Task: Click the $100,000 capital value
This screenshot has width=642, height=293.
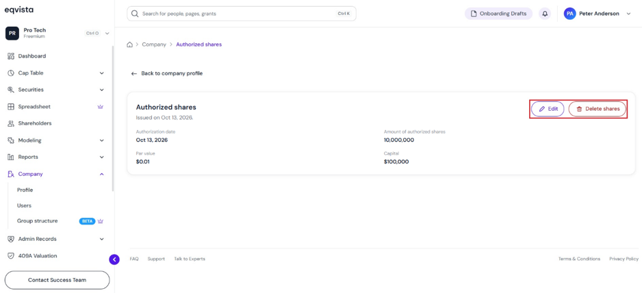Action: coord(396,162)
